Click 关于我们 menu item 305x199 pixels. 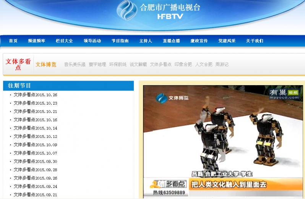[x=255, y=41]
